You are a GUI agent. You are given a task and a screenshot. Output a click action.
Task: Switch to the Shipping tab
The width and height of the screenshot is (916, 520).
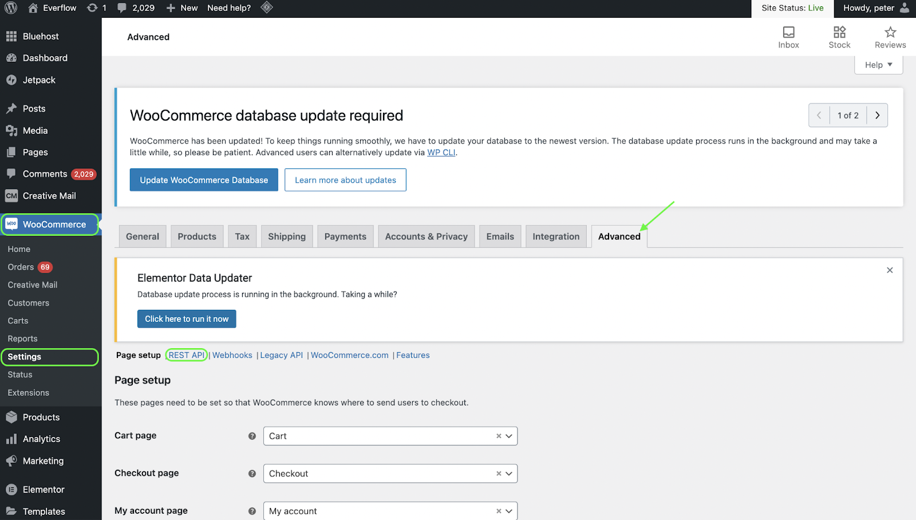287,237
